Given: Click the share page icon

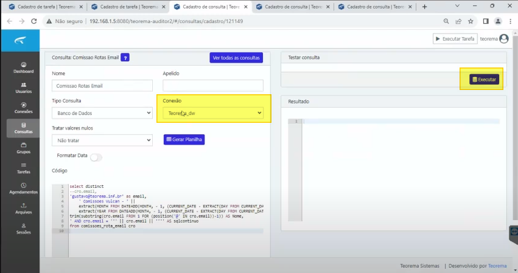Looking at the screenshot, I should coord(458,21).
